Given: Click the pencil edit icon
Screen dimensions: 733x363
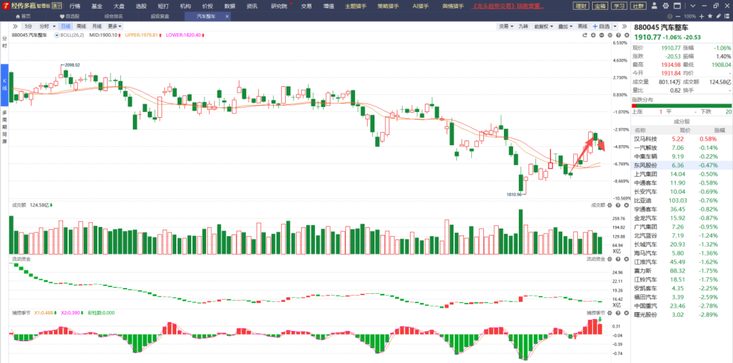Looking at the screenshot, I should pyautogui.click(x=719, y=16).
